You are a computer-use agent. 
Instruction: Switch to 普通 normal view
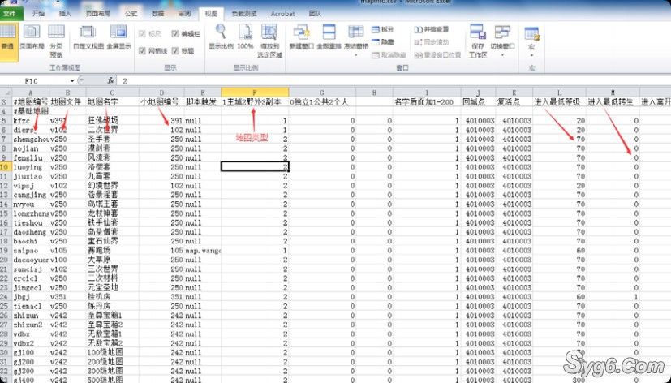tap(9, 42)
